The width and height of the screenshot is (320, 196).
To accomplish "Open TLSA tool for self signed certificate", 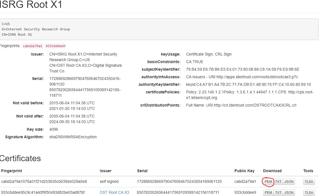I will (309, 181).
